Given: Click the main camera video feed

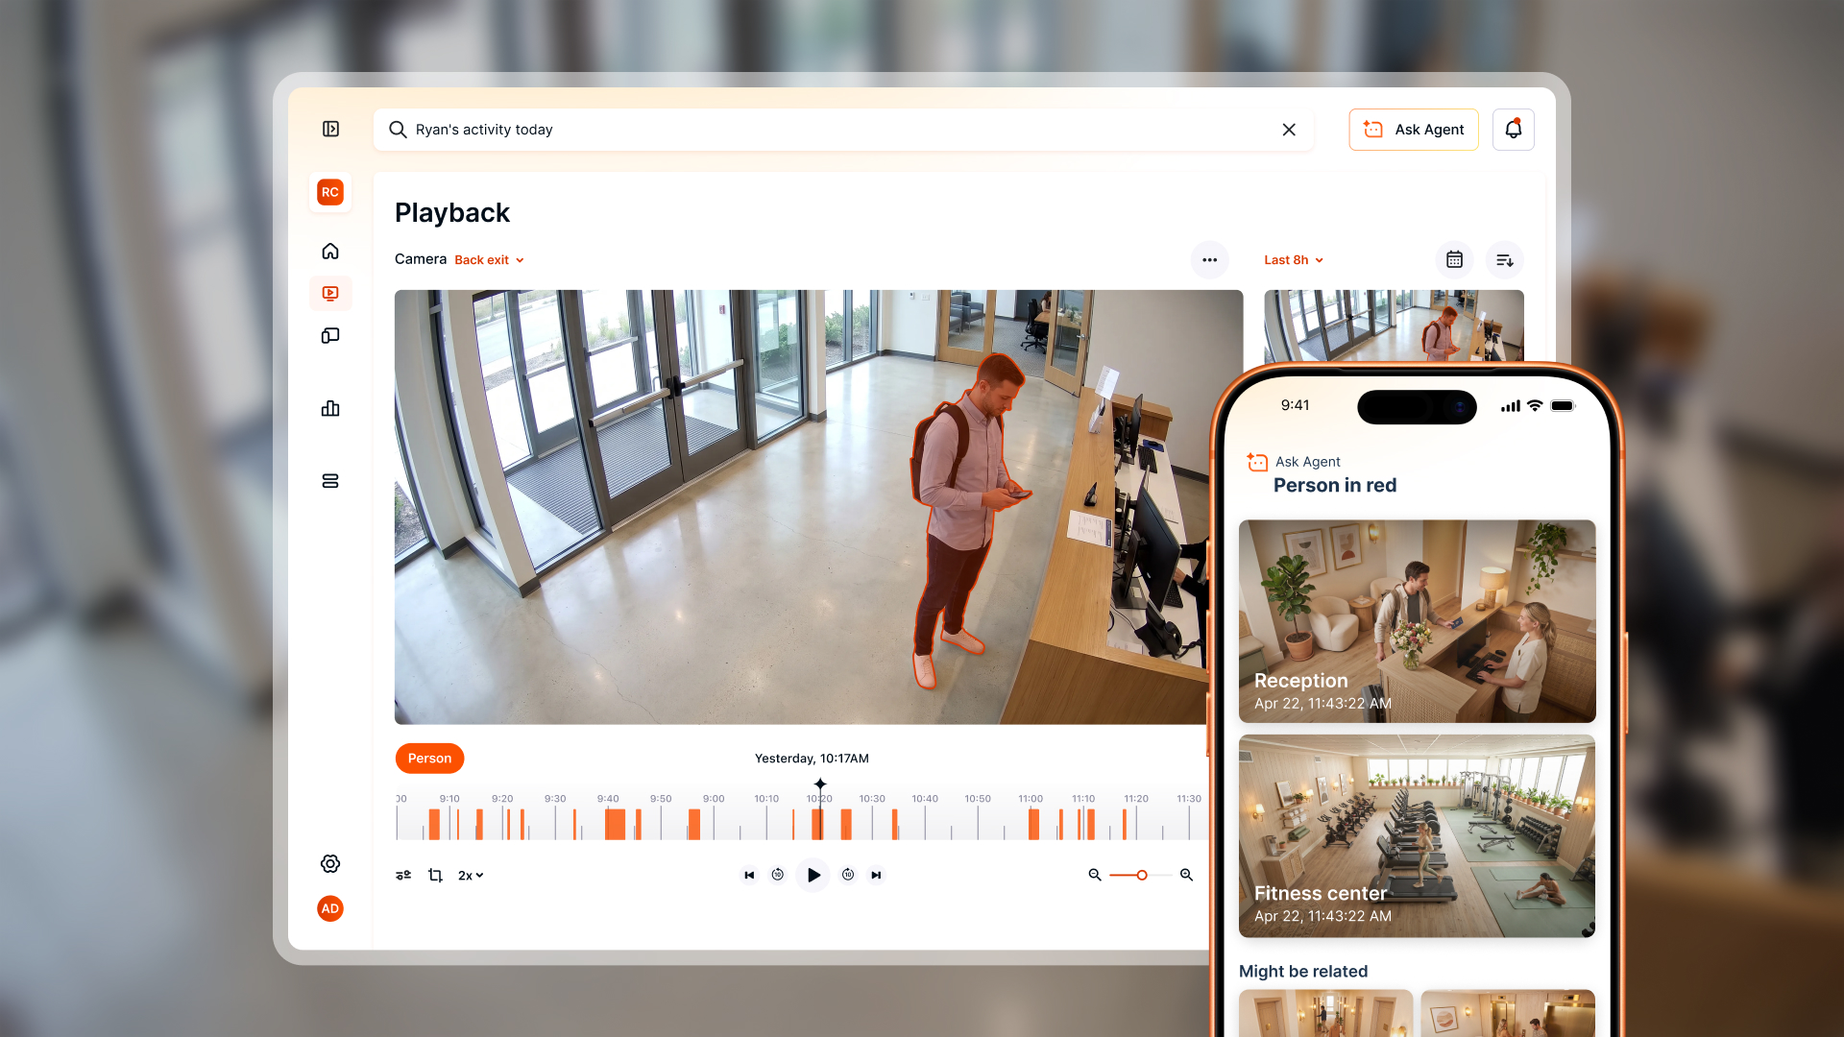Looking at the screenshot, I should (x=818, y=507).
